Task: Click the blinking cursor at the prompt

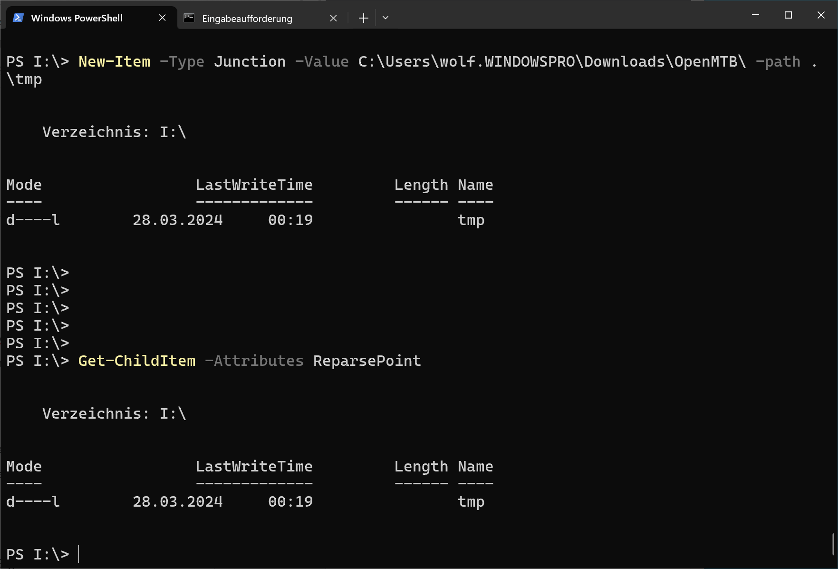Action: [x=77, y=554]
